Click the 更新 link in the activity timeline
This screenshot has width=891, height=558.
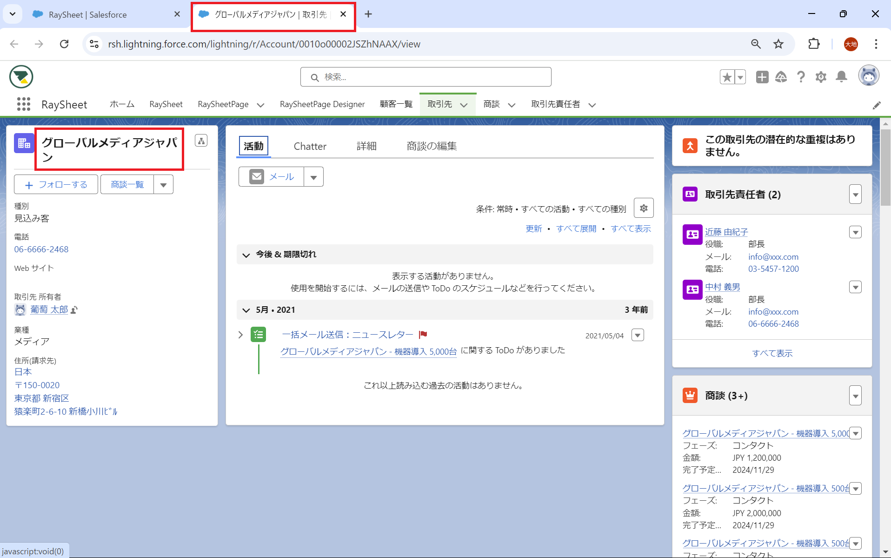[534, 229]
